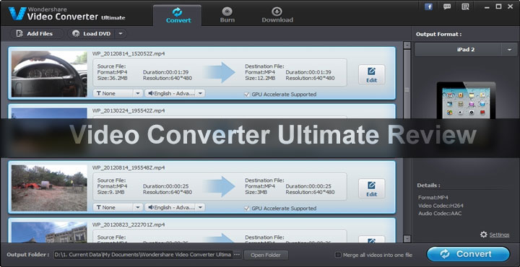Screen dimensions: 520x267
Task: Click file name WP_20120823_222701Z.mp4
Action: (129, 224)
